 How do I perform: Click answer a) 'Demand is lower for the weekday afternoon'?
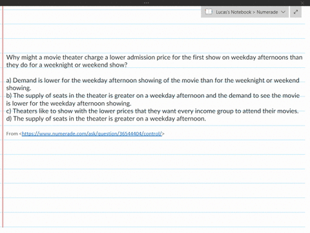(x=152, y=80)
